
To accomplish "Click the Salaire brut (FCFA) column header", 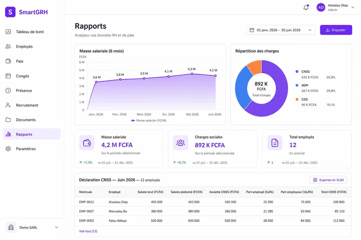I will [x=150, y=192].
